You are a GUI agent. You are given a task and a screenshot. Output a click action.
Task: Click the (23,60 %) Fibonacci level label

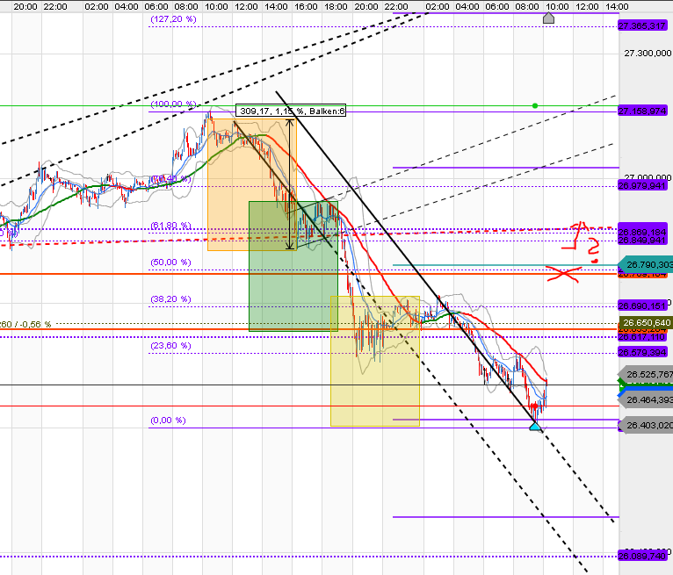point(170,346)
